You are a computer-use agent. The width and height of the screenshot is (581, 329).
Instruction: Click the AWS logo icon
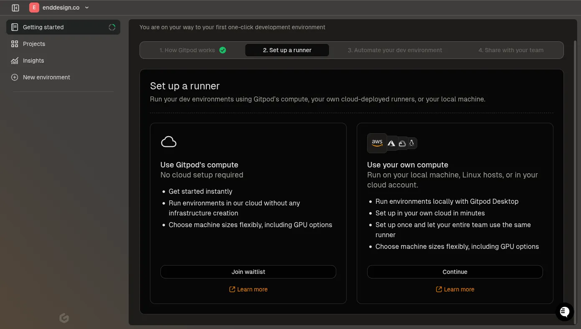pyautogui.click(x=377, y=143)
